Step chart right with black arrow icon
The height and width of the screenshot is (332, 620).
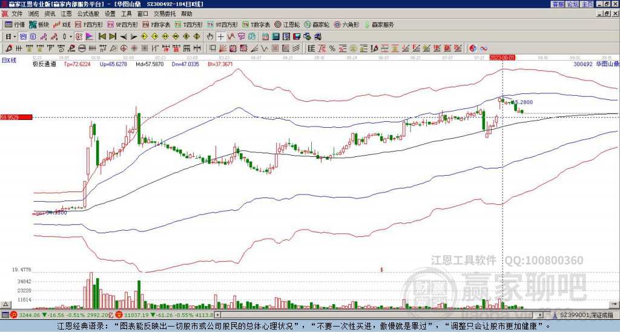pos(134,37)
